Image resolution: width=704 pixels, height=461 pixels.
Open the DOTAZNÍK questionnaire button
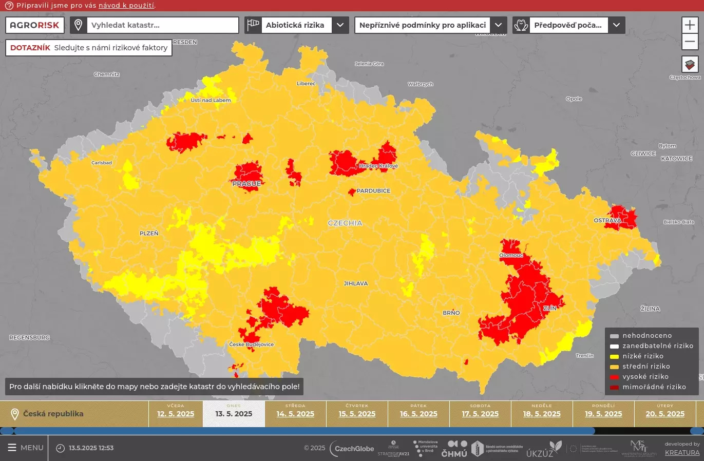[x=89, y=48]
